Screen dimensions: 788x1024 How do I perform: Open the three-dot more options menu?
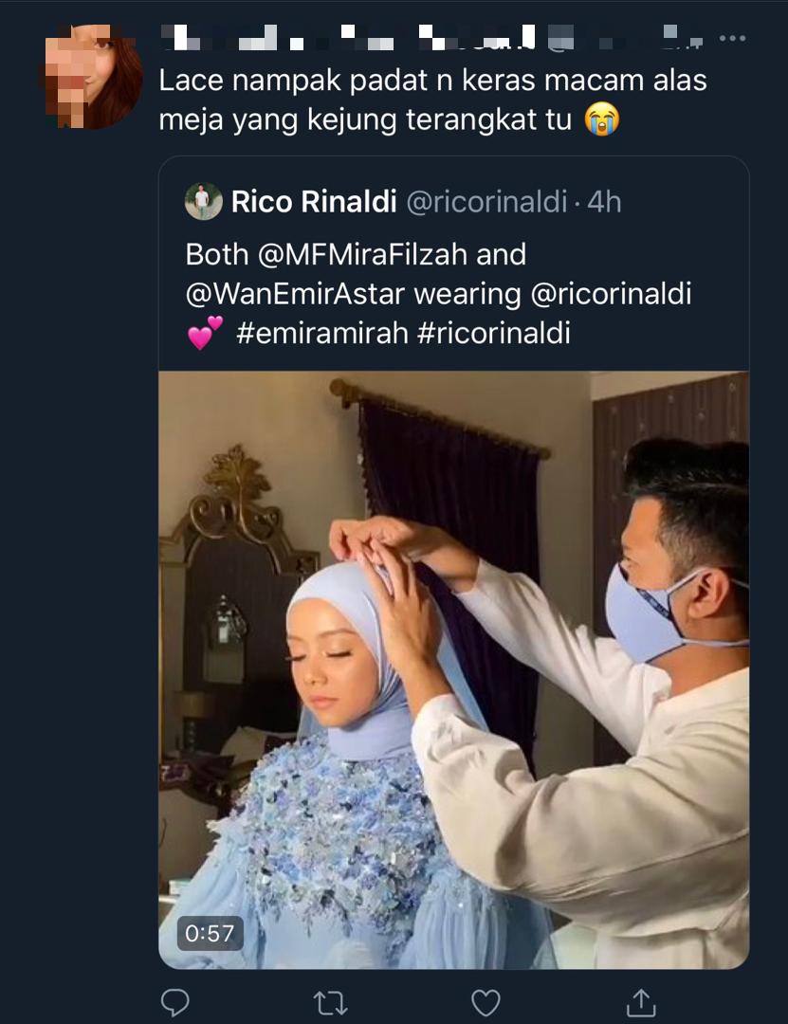[732, 39]
